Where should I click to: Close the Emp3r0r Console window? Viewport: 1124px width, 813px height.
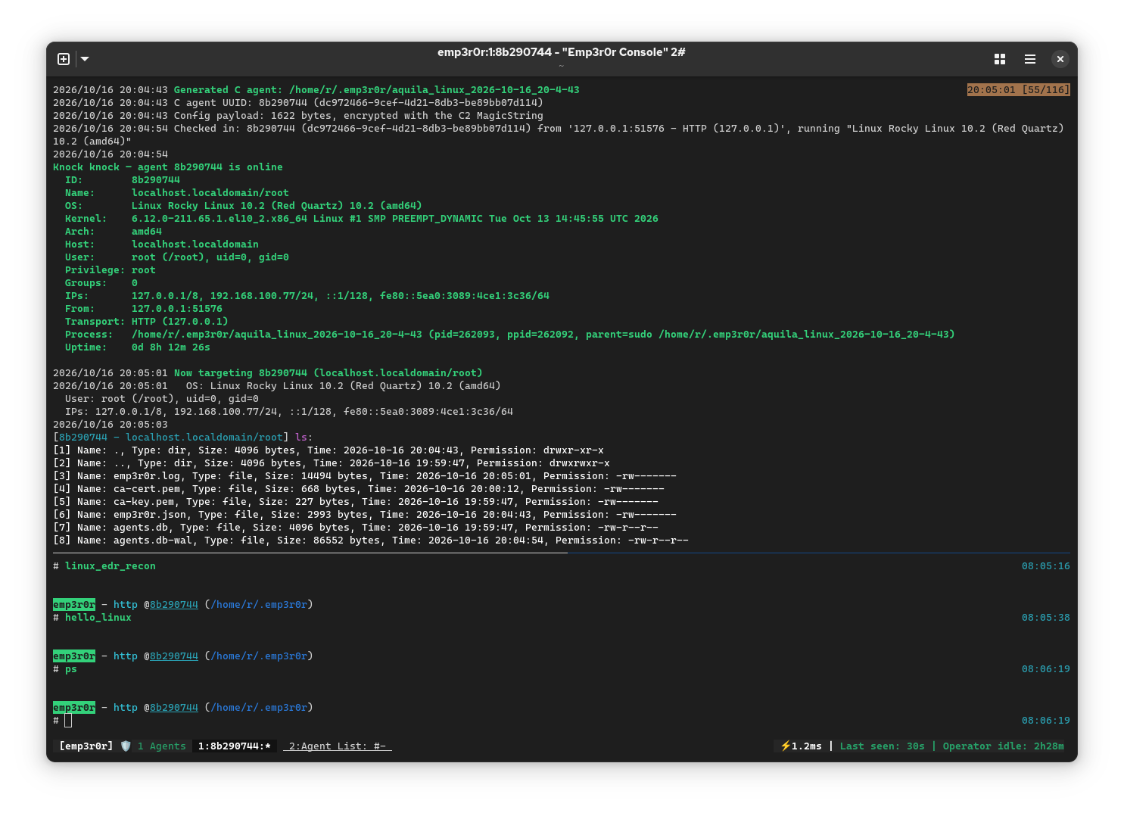tap(1060, 59)
